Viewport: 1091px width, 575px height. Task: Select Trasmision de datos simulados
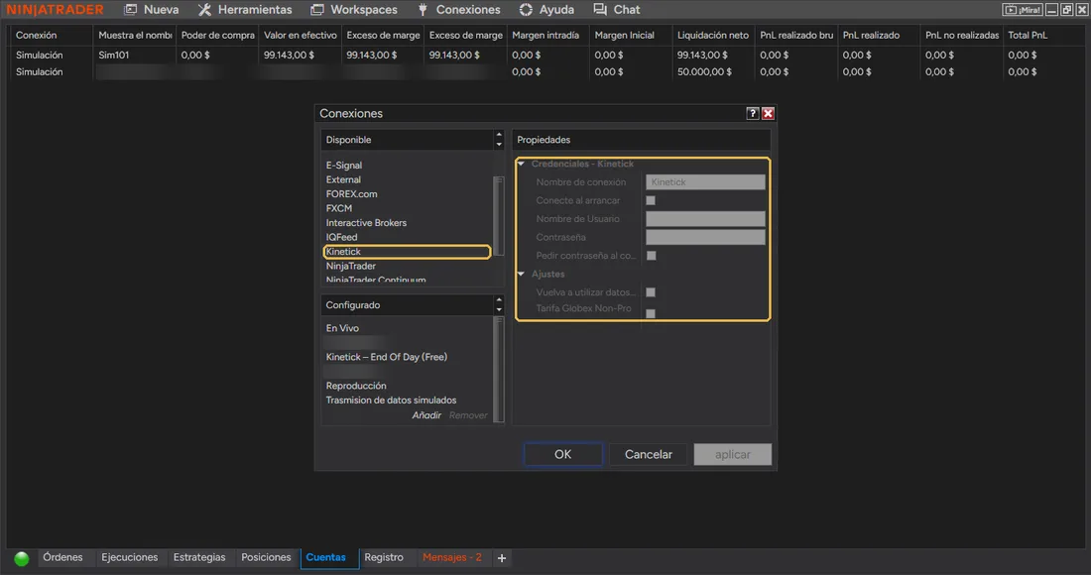pos(391,401)
